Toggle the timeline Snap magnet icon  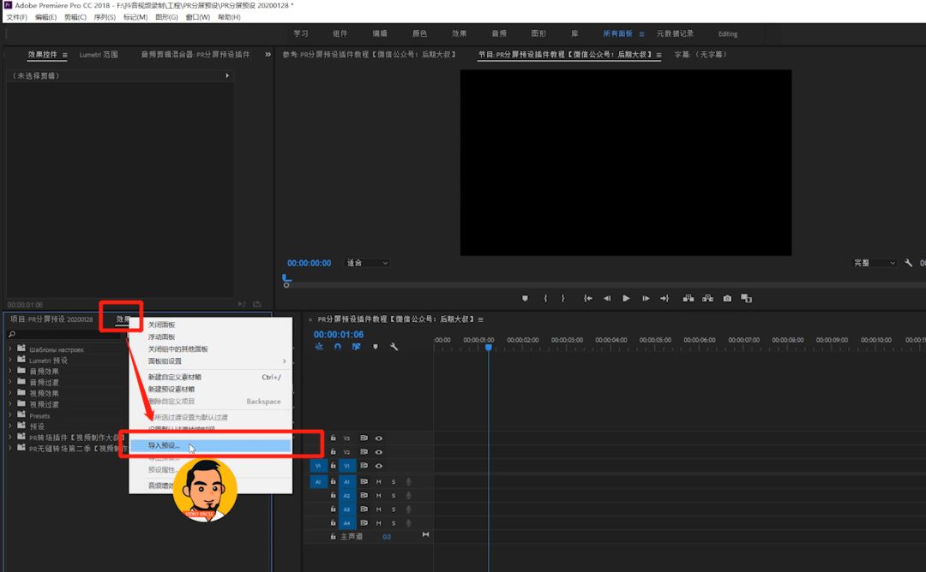tap(338, 347)
